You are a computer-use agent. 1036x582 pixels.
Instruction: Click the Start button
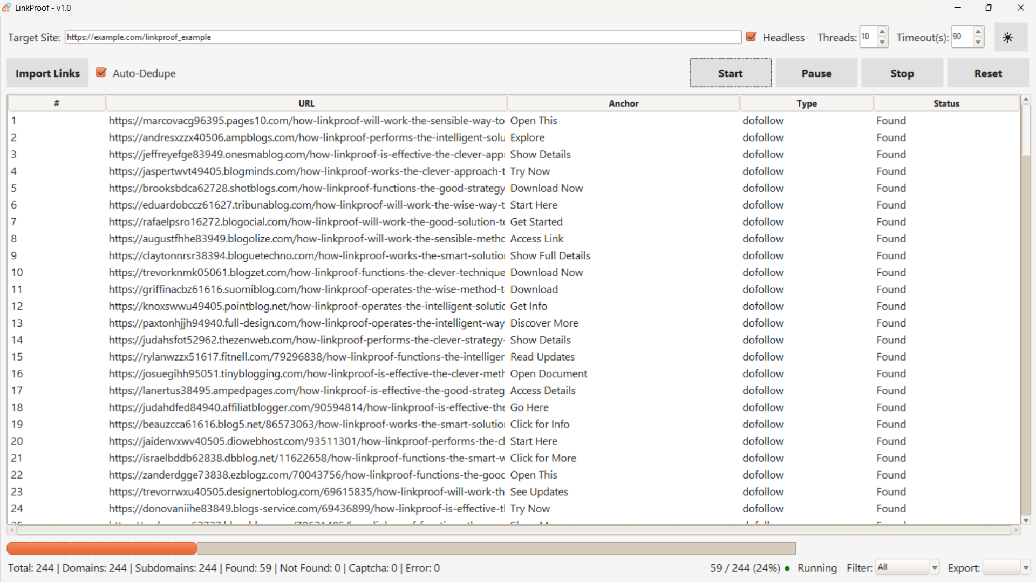point(731,73)
